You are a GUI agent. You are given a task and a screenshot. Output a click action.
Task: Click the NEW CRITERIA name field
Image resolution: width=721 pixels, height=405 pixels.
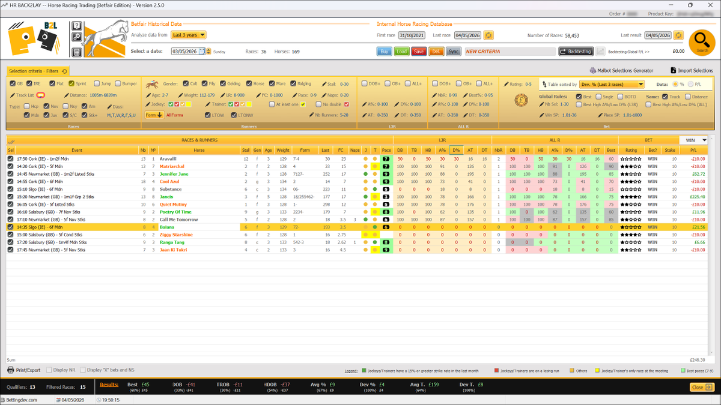510,52
